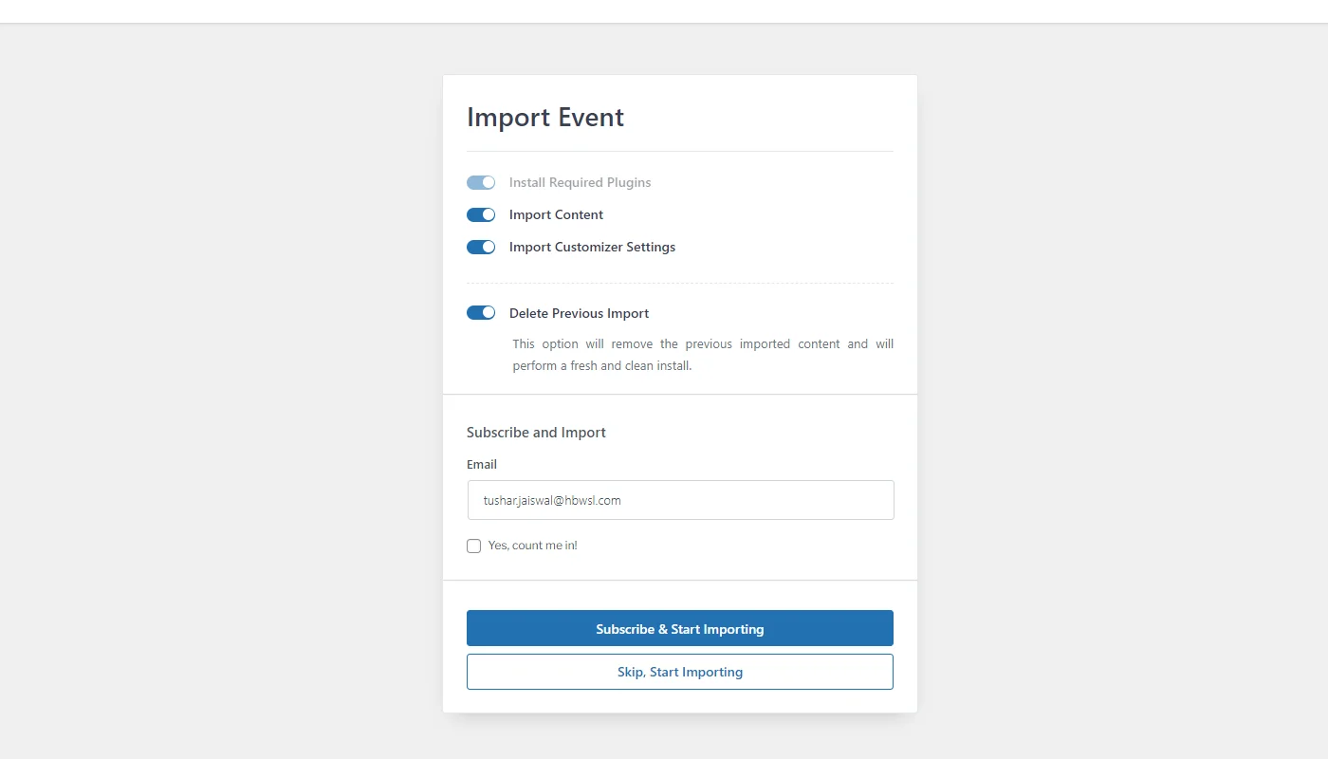Viewport: 1328px width, 759px height.
Task: Click the white header bar at top
Action: pyautogui.click(x=664, y=10)
